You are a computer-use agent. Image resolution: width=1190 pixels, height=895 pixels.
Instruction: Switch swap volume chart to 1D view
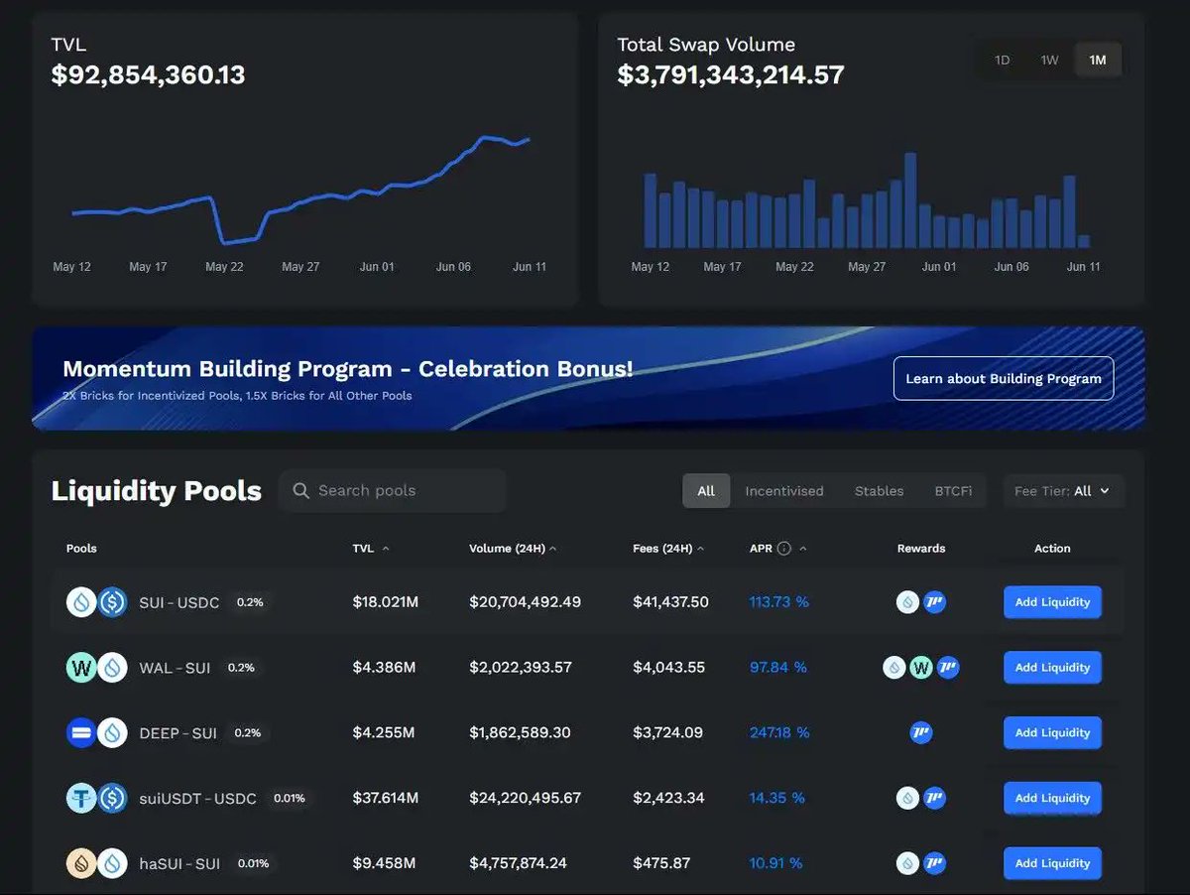[1002, 60]
